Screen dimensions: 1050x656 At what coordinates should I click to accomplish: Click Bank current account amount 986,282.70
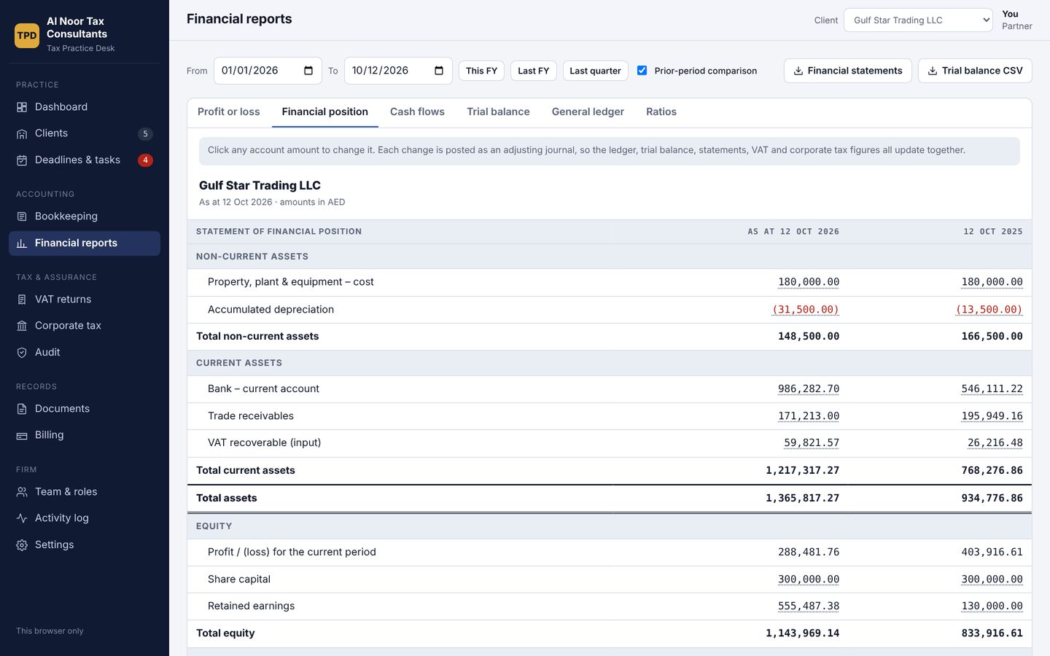(x=808, y=389)
